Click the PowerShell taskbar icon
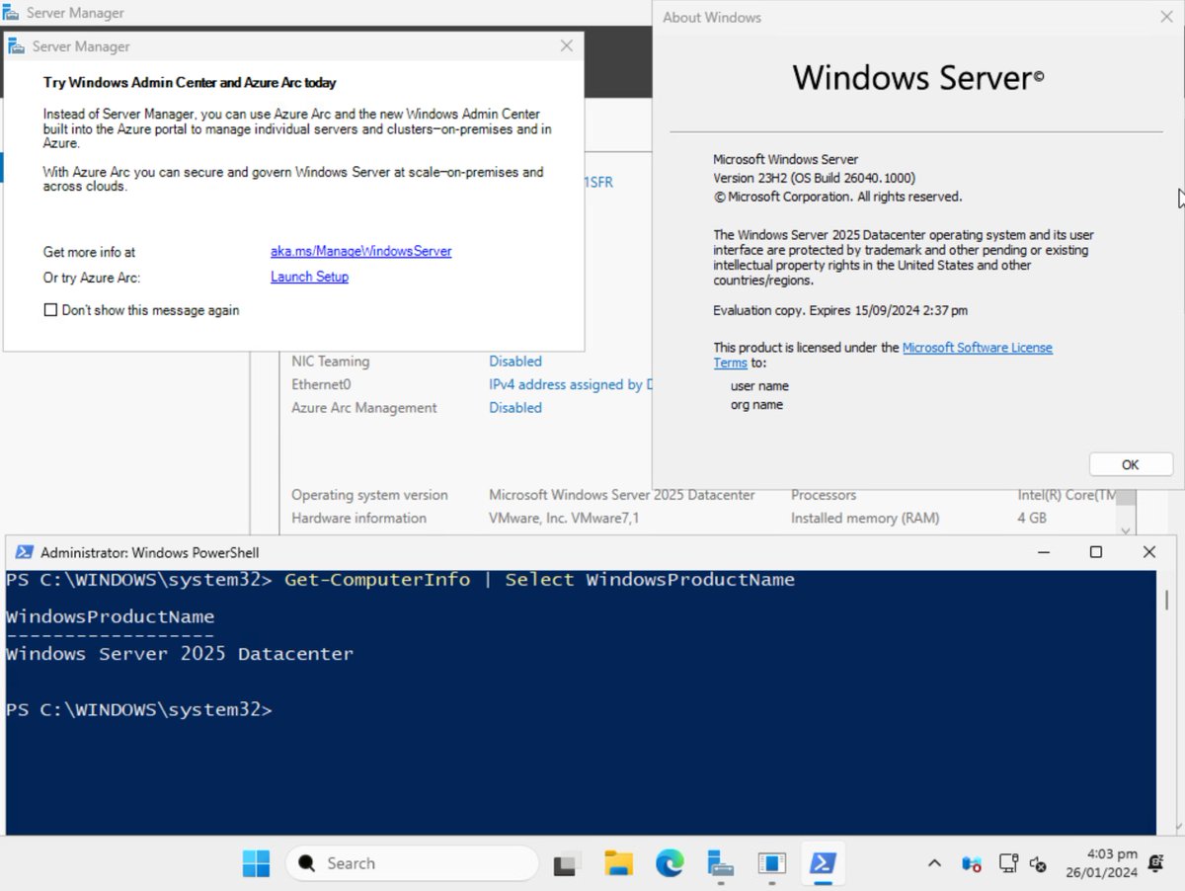This screenshot has width=1185, height=891. [823, 863]
